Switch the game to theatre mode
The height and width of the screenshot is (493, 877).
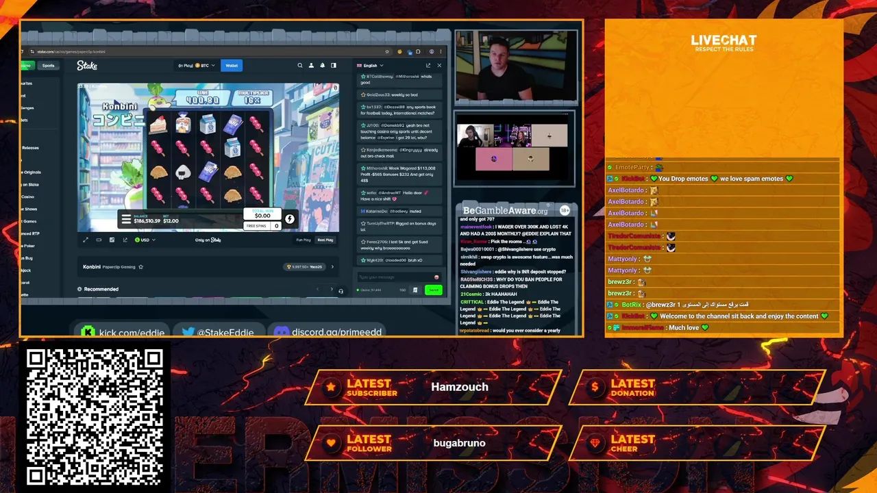(x=99, y=240)
